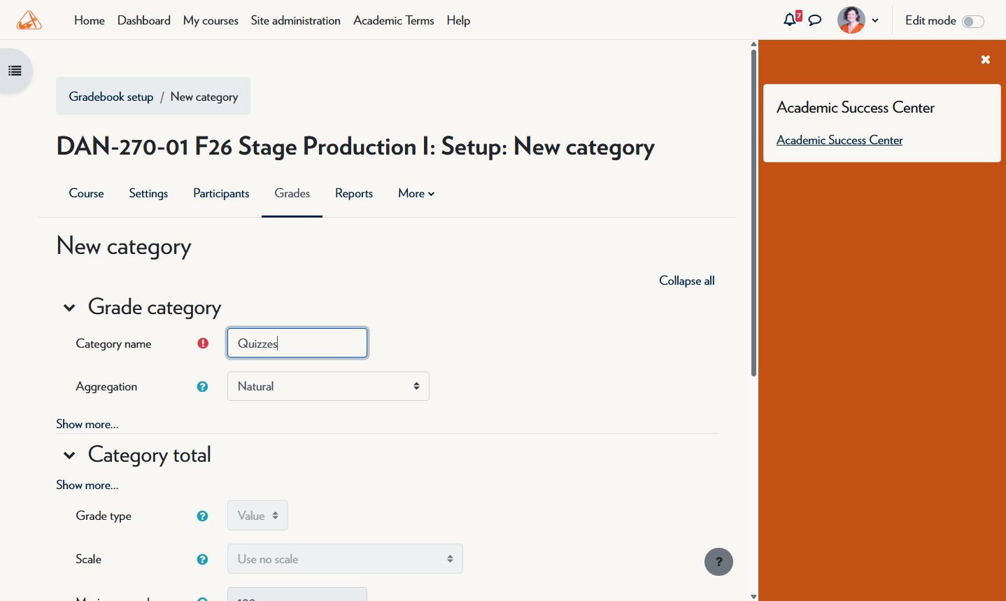
Task: Open Help in top navigation
Action: pyautogui.click(x=458, y=20)
